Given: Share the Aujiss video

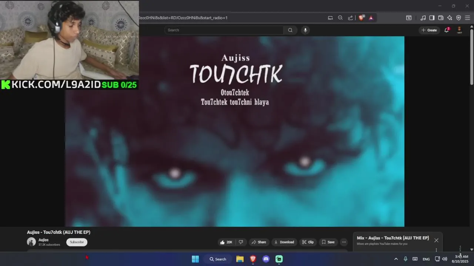Looking at the screenshot, I should point(259,242).
